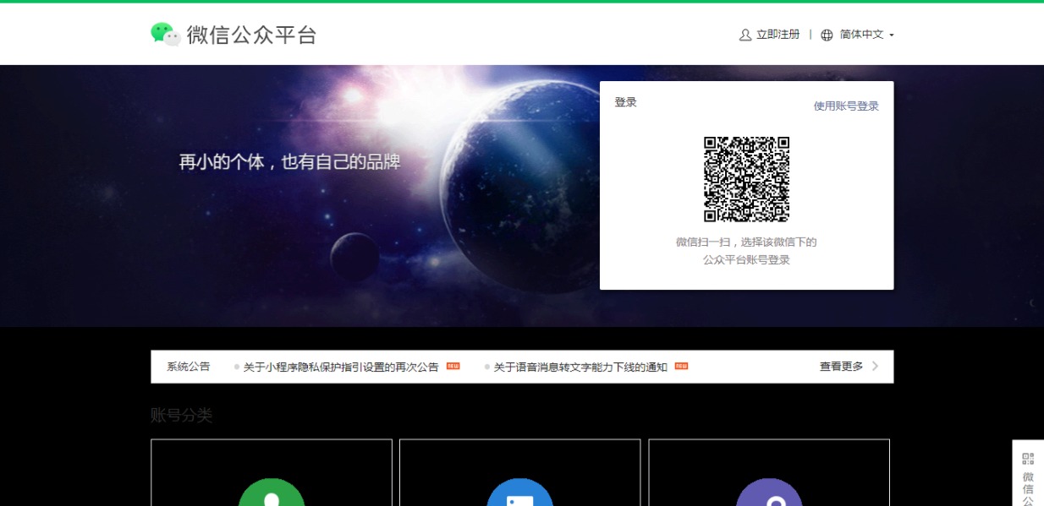Click the globe icon for language selection
Screen dimensions: 1044x506
click(827, 35)
